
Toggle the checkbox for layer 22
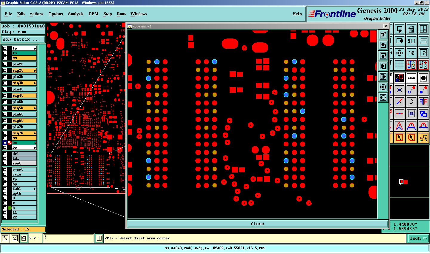click(x=5, y=217)
